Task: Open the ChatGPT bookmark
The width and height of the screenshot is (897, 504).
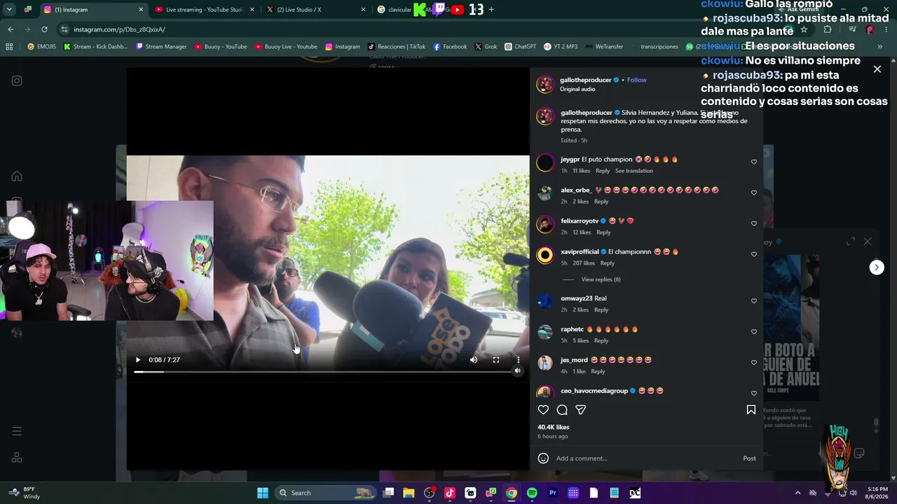Action: (520, 47)
